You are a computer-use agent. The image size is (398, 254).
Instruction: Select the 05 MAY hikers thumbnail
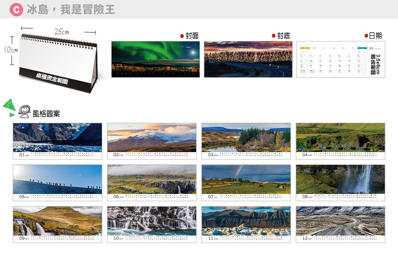[x=57, y=182]
